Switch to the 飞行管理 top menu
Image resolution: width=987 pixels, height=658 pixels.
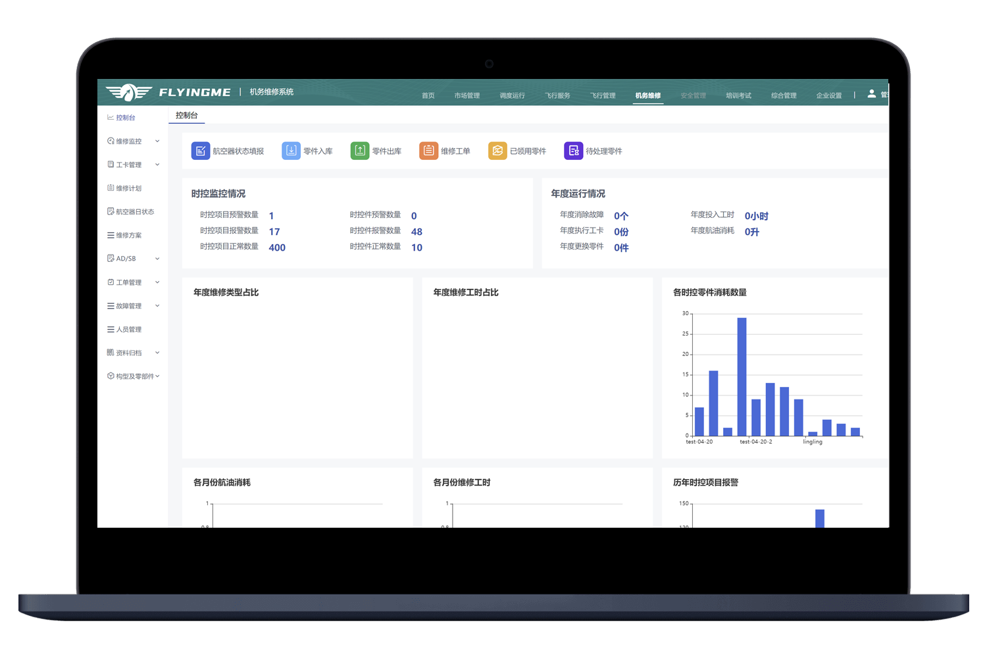point(603,96)
